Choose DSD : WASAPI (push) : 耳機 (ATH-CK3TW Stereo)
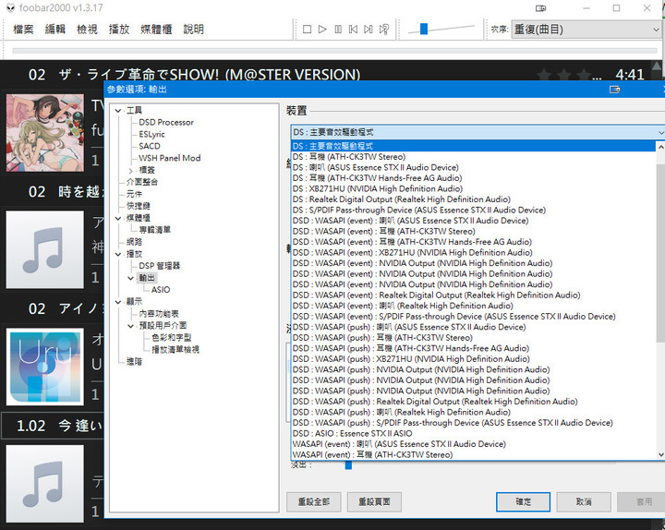The height and width of the screenshot is (530, 665). (x=473, y=338)
